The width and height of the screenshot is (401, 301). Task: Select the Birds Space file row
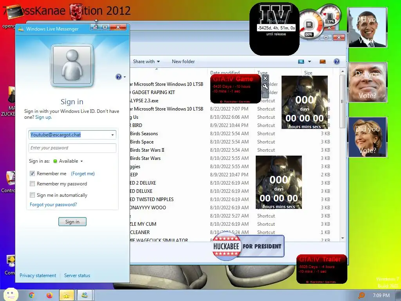[x=231, y=142]
